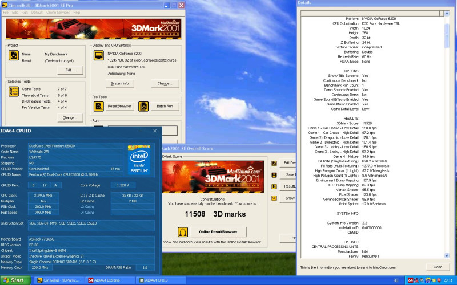This screenshot has width=457, height=285.
Task: Switch to the AIDA64 Extreme taskbar button
Action: coord(110,280)
